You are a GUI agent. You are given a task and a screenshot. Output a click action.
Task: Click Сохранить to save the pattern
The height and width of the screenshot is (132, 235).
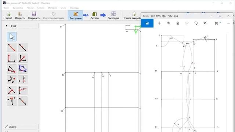pos(34,15)
